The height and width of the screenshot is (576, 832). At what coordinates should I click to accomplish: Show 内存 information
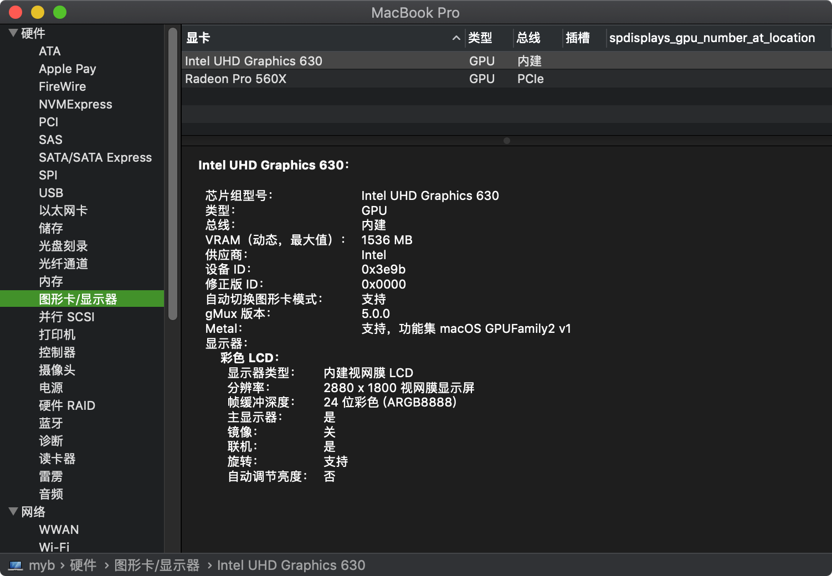[51, 282]
